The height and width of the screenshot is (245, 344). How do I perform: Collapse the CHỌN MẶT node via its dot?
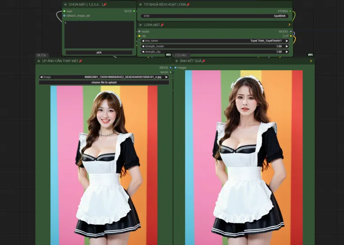[65, 5]
